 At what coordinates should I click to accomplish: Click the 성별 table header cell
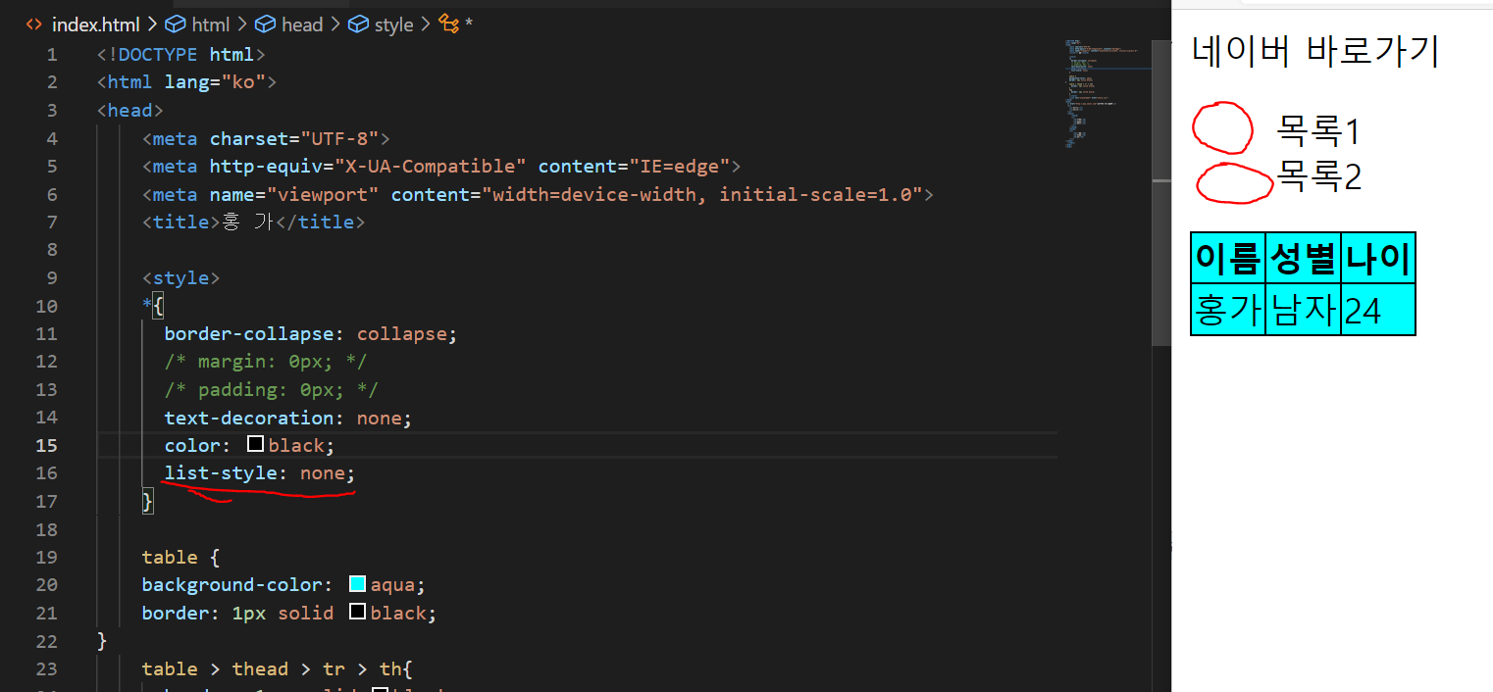1303,259
